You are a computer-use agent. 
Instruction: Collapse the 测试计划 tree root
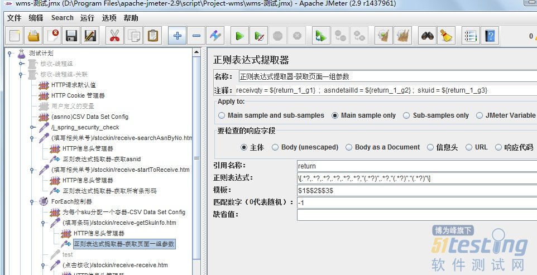tap(10, 53)
